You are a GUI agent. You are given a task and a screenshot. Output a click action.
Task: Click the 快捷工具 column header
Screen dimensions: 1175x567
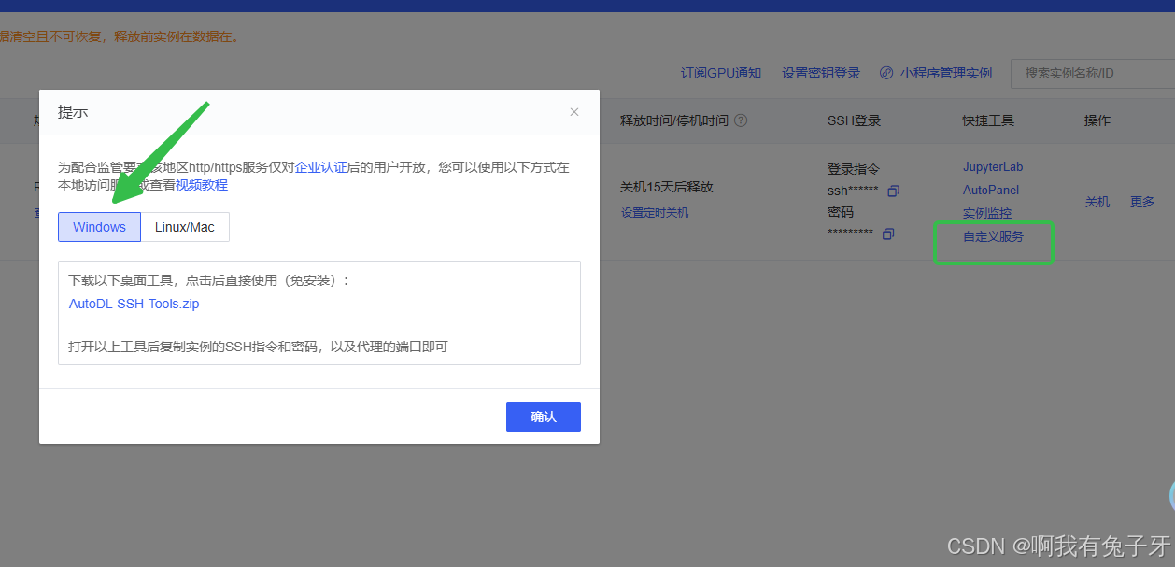988,120
